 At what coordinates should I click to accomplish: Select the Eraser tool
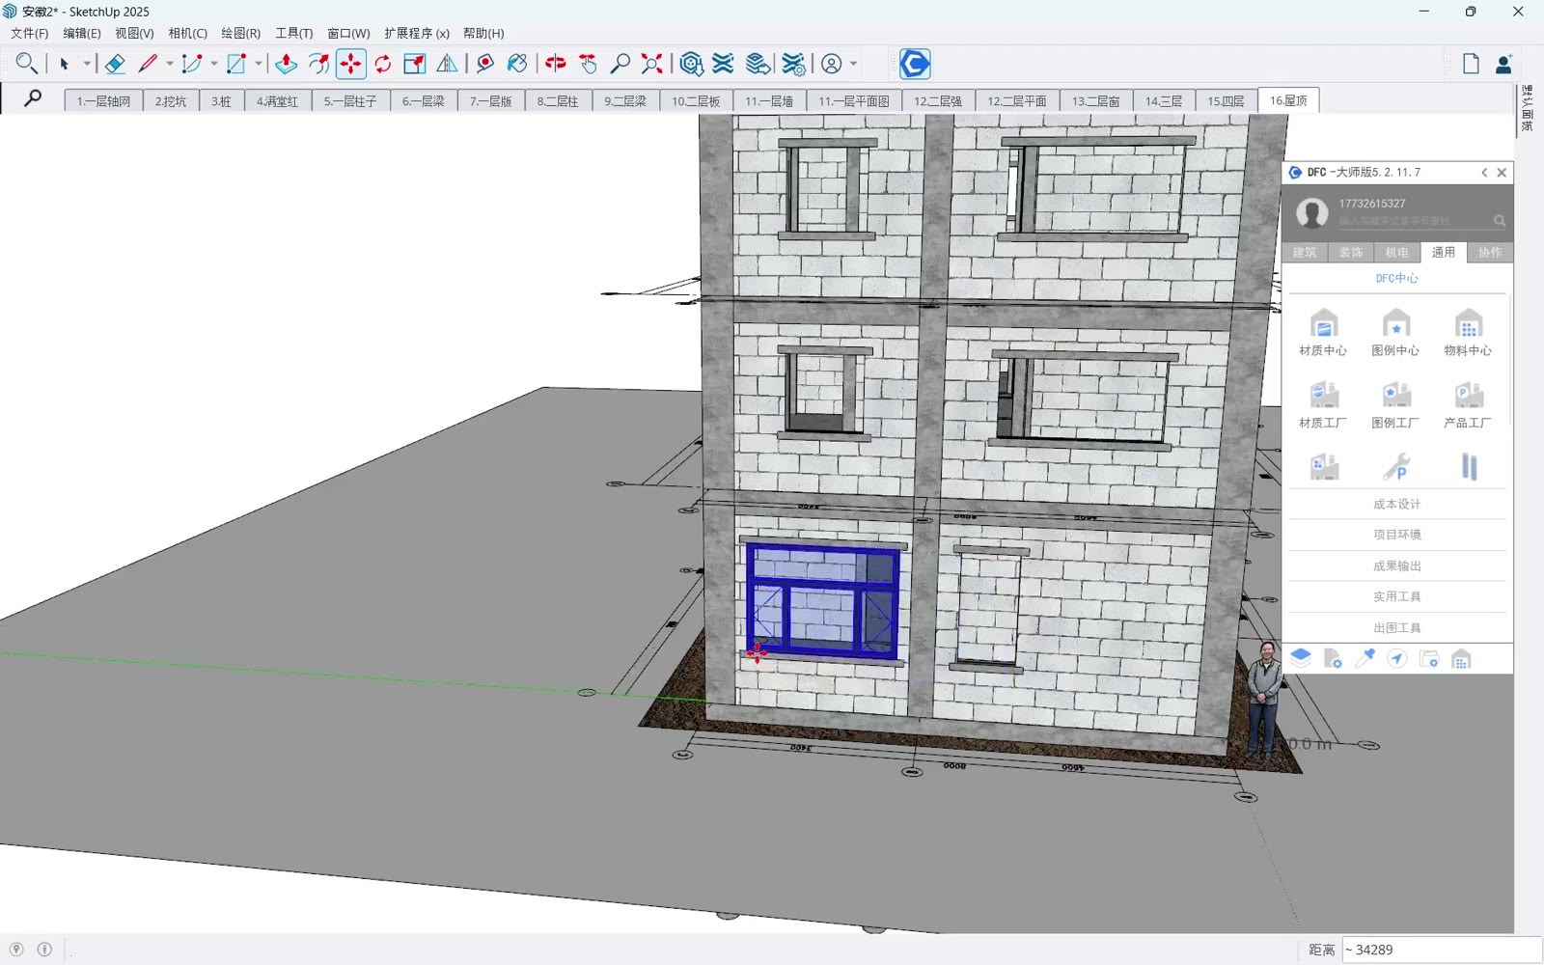tap(115, 64)
